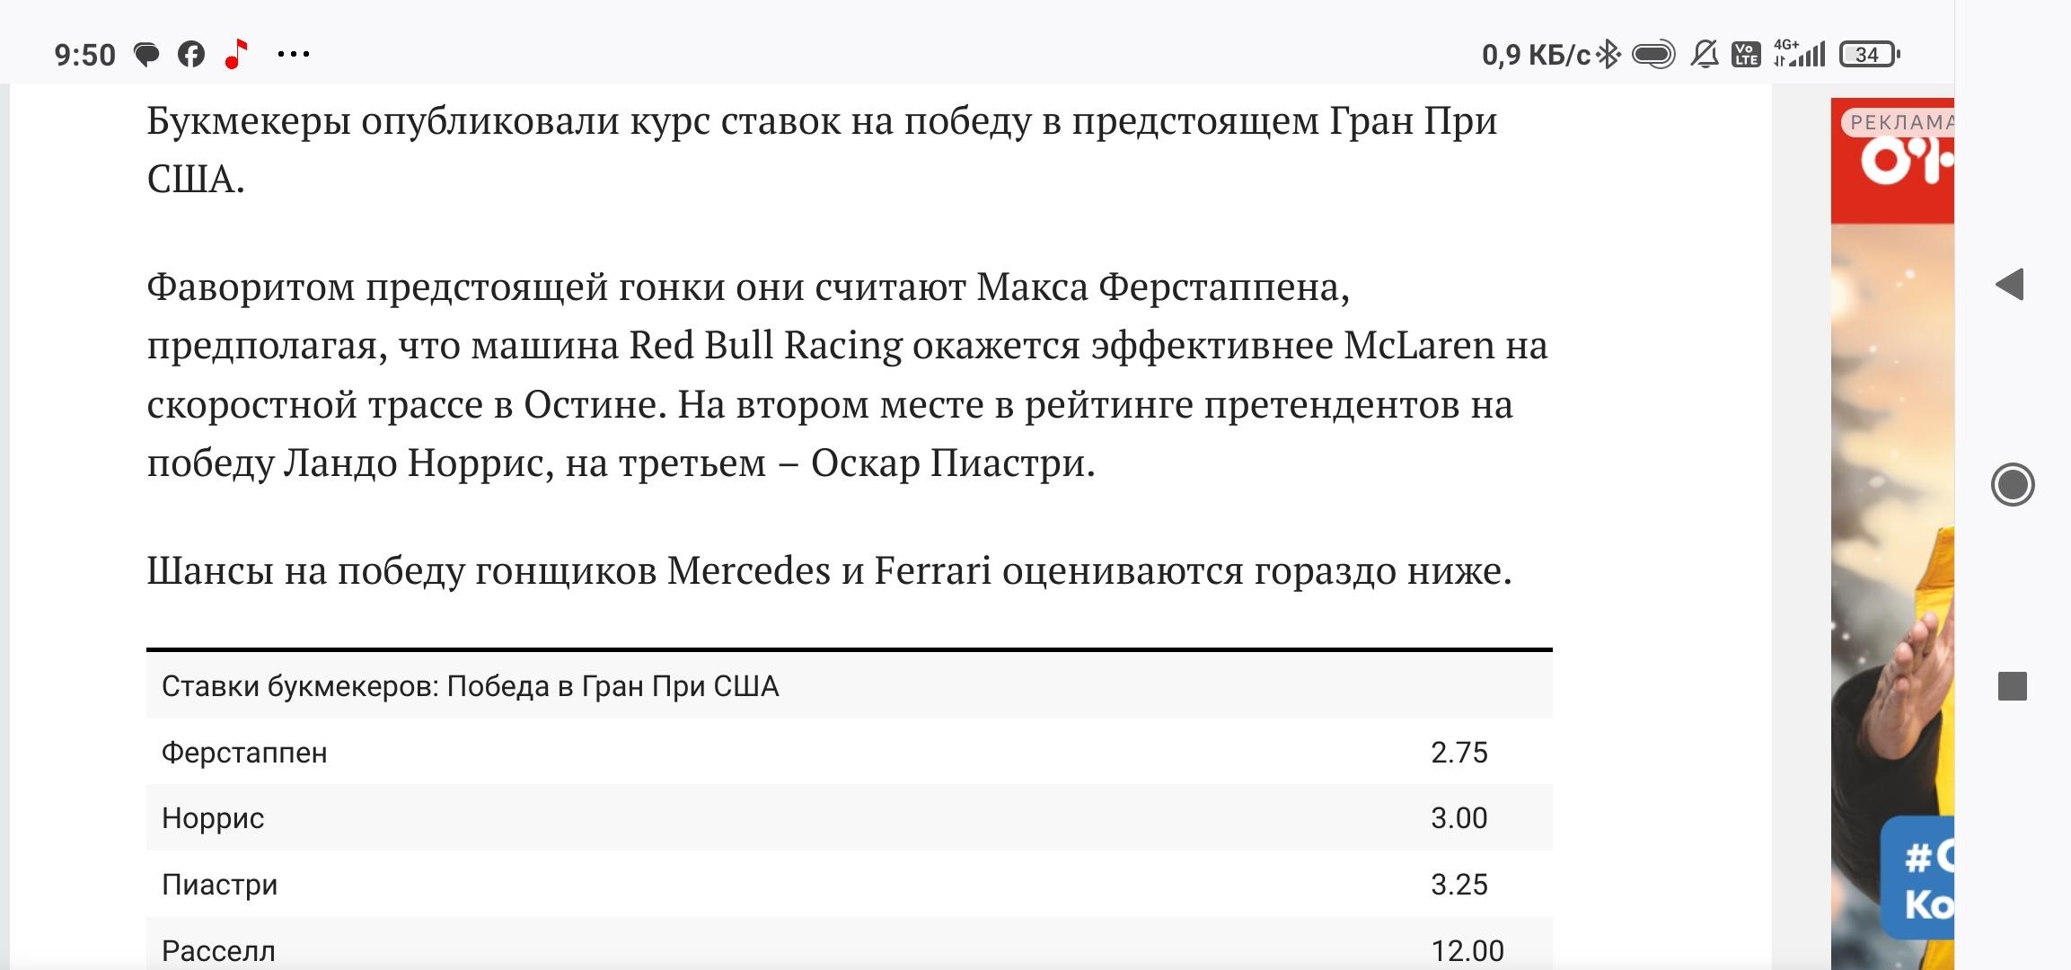Select the Пиастри row with odds 3.25
The width and height of the screenshot is (2071, 970).
[849, 885]
